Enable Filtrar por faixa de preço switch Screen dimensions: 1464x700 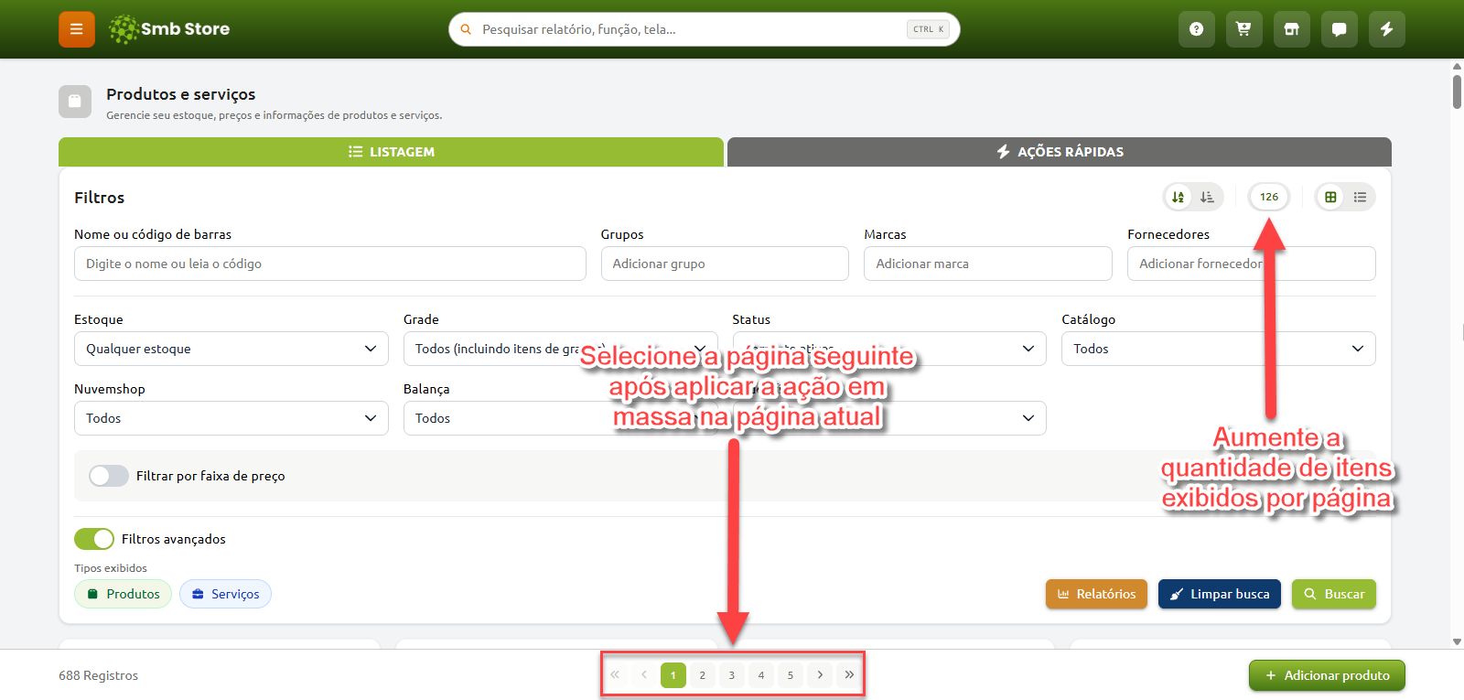click(x=108, y=476)
